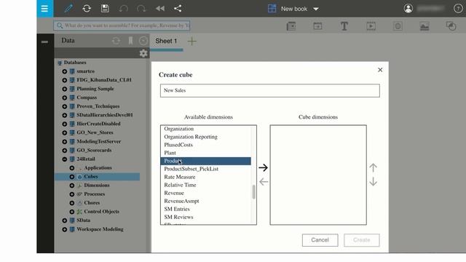This screenshot has height=262, width=466.
Task: Click the exploration view toolbar icon
Action: point(291,26)
